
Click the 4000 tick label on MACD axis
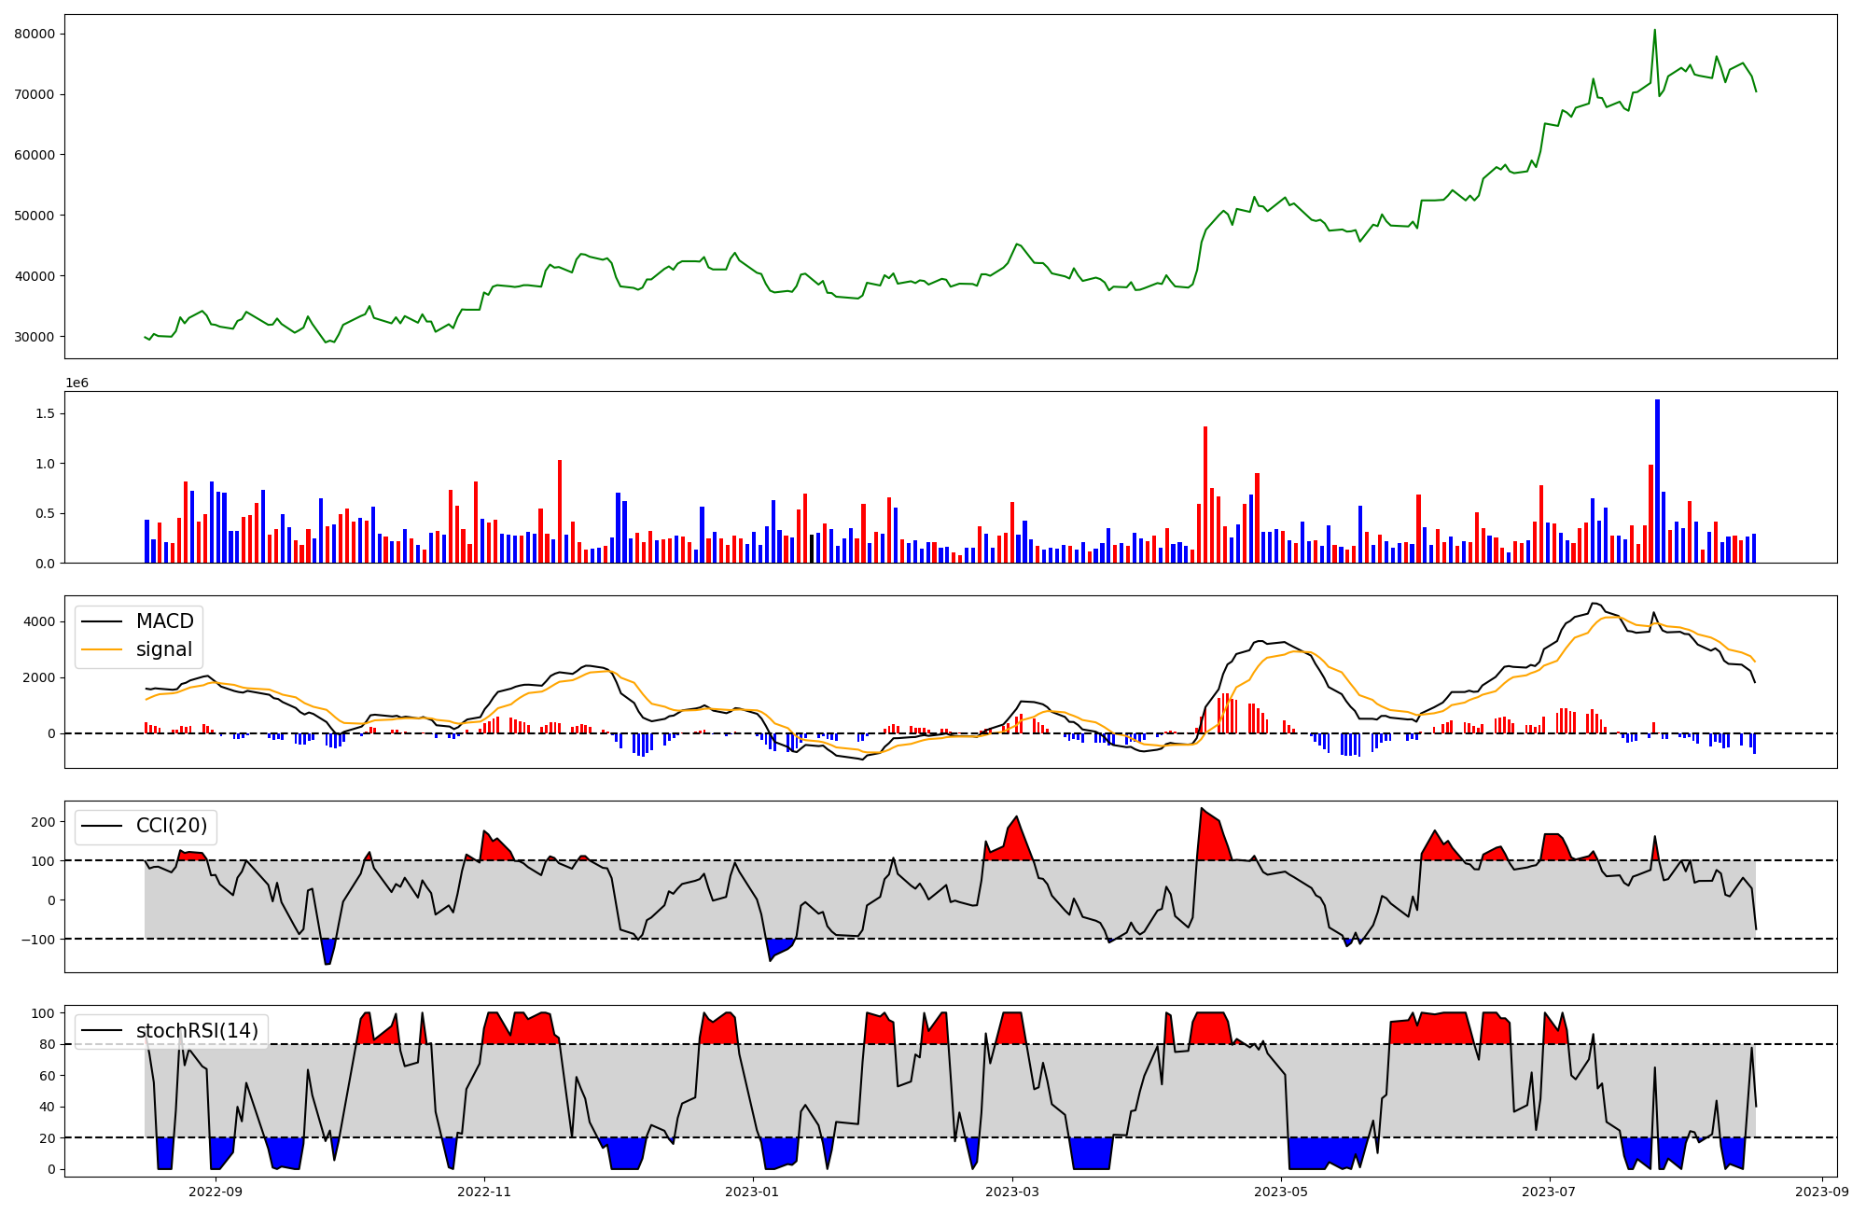[x=41, y=622]
